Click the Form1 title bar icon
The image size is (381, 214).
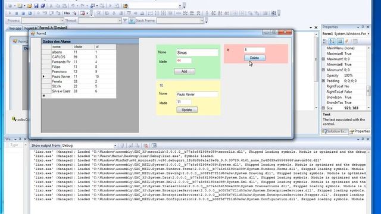pos(33,33)
